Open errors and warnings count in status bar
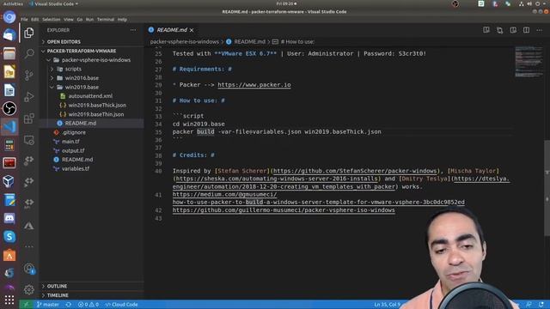The image size is (550, 309). tap(89, 305)
